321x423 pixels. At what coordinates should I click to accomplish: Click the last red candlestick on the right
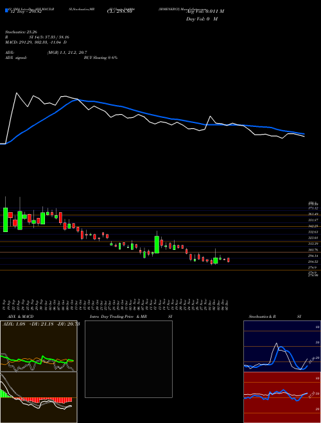229,260
